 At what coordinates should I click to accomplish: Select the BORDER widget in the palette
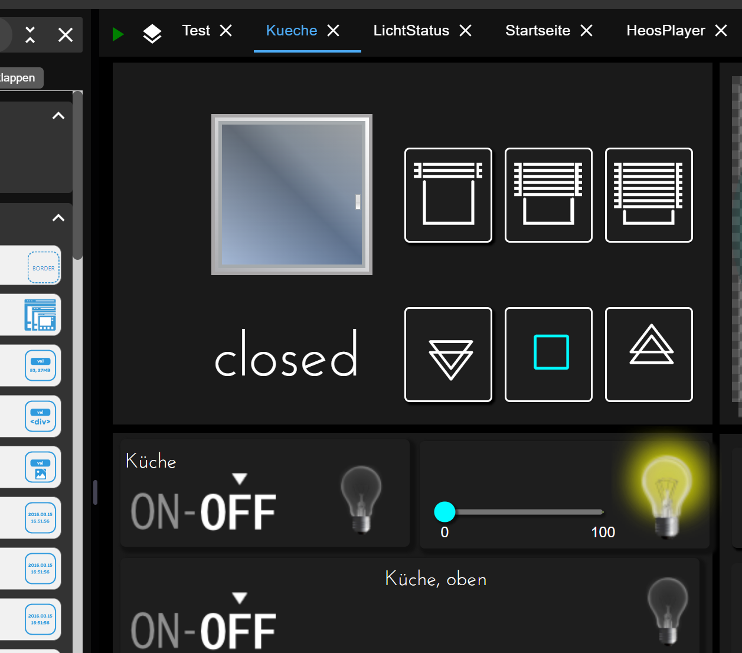44,267
